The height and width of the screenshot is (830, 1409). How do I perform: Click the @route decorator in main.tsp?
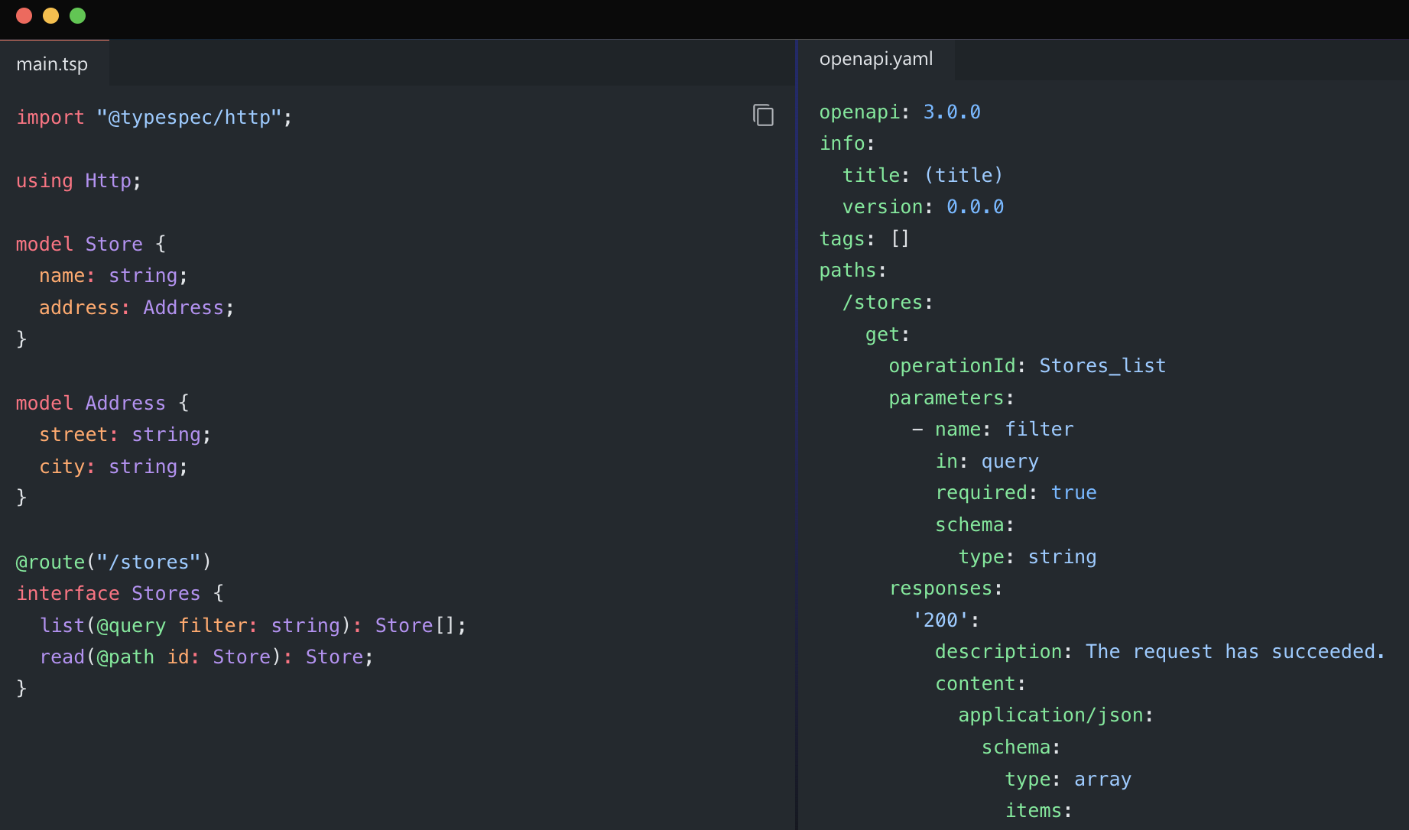50,563
